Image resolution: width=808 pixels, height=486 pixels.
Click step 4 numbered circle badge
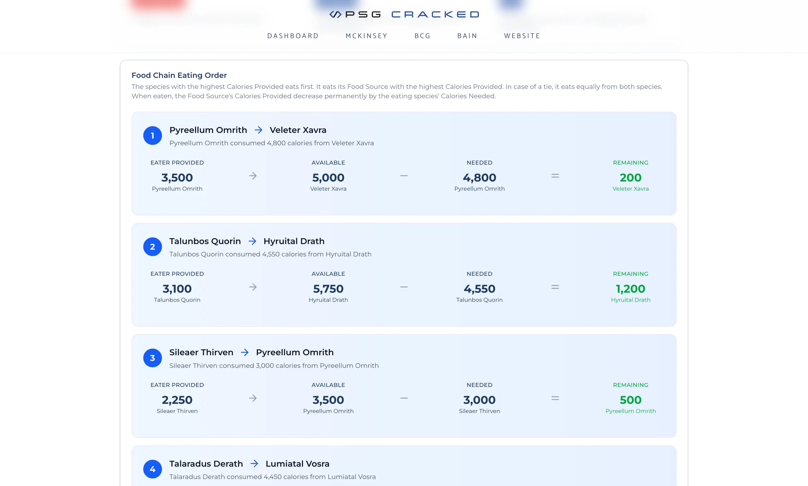[x=152, y=469]
